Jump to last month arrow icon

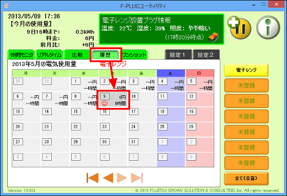tap(136, 178)
